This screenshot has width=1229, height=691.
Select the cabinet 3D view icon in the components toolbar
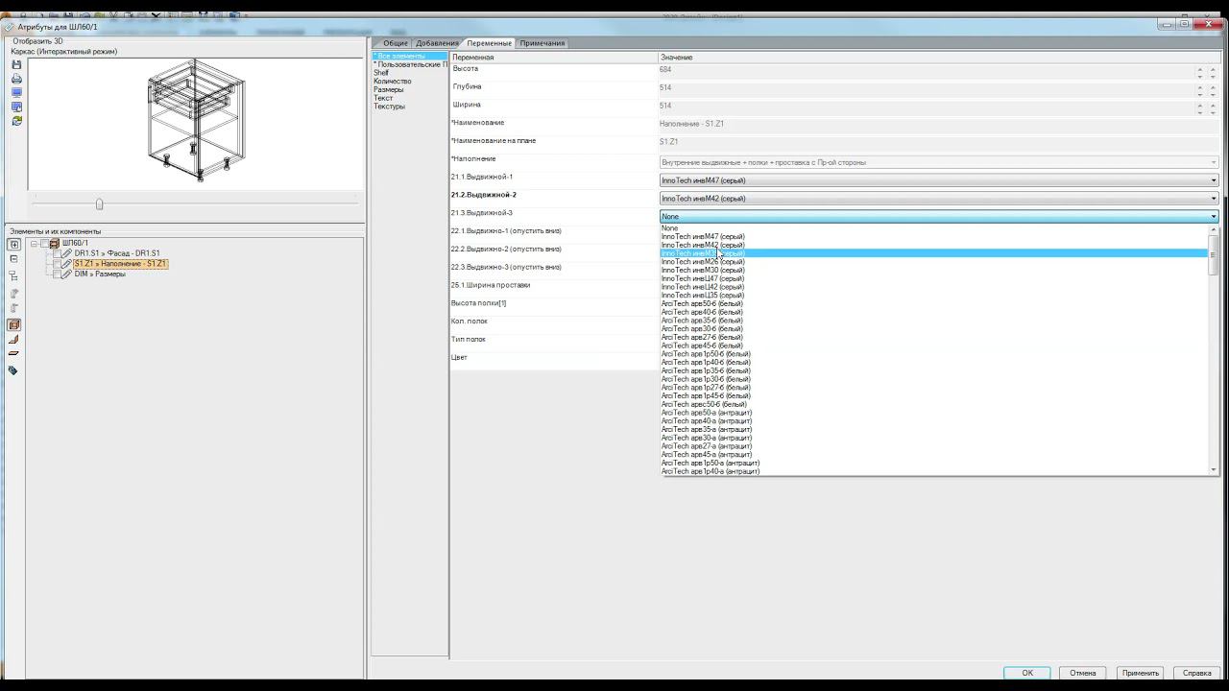(14, 325)
